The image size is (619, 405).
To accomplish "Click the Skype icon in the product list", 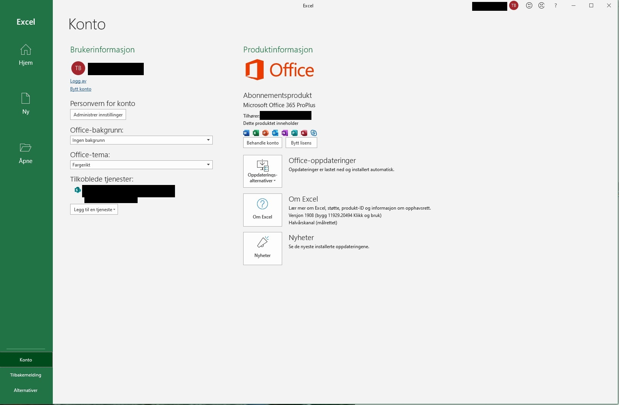I will pos(314,133).
